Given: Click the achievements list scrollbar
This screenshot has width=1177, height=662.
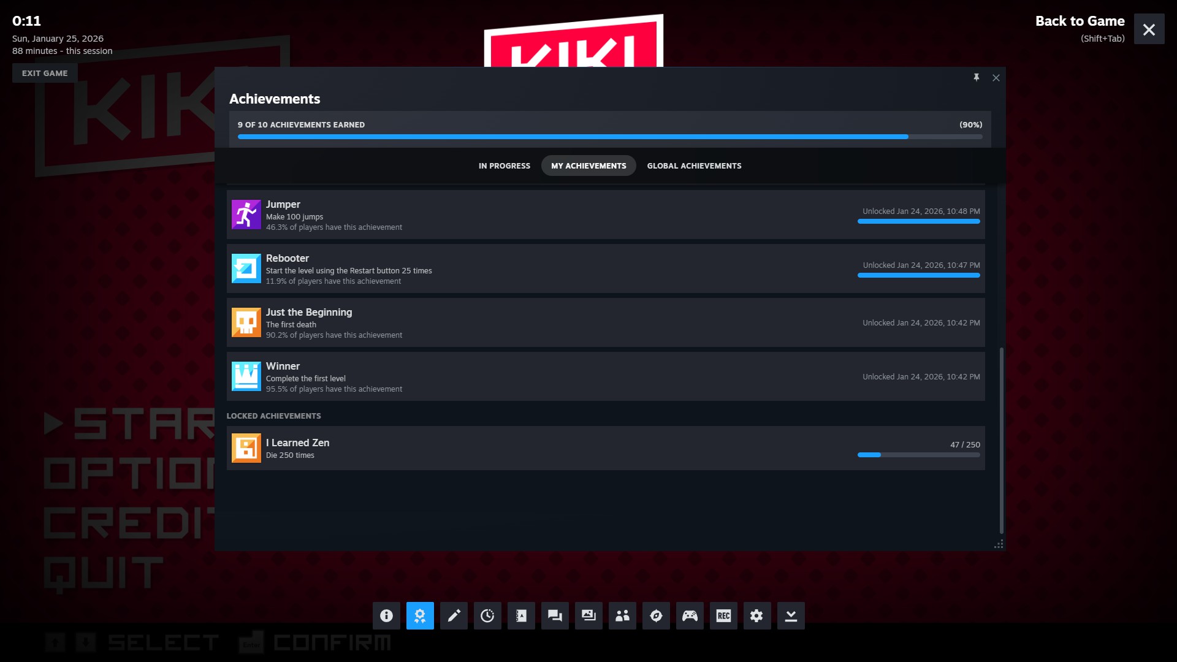Looking at the screenshot, I should 1002,440.
